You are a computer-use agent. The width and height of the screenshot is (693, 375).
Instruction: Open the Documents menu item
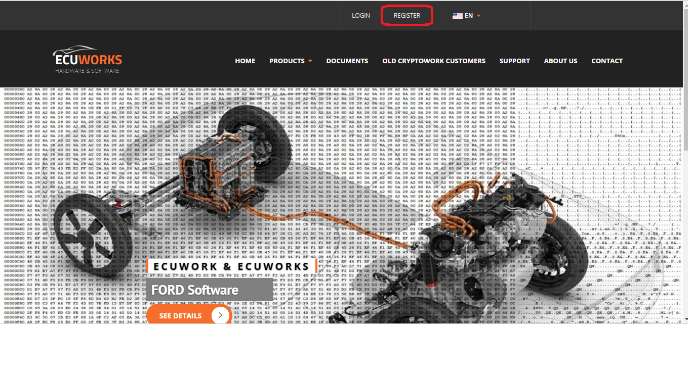[x=347, y=61]
